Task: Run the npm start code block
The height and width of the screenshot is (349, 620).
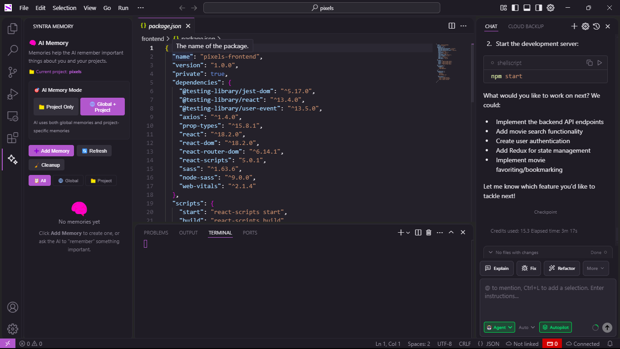Action: tap(600, 63)
